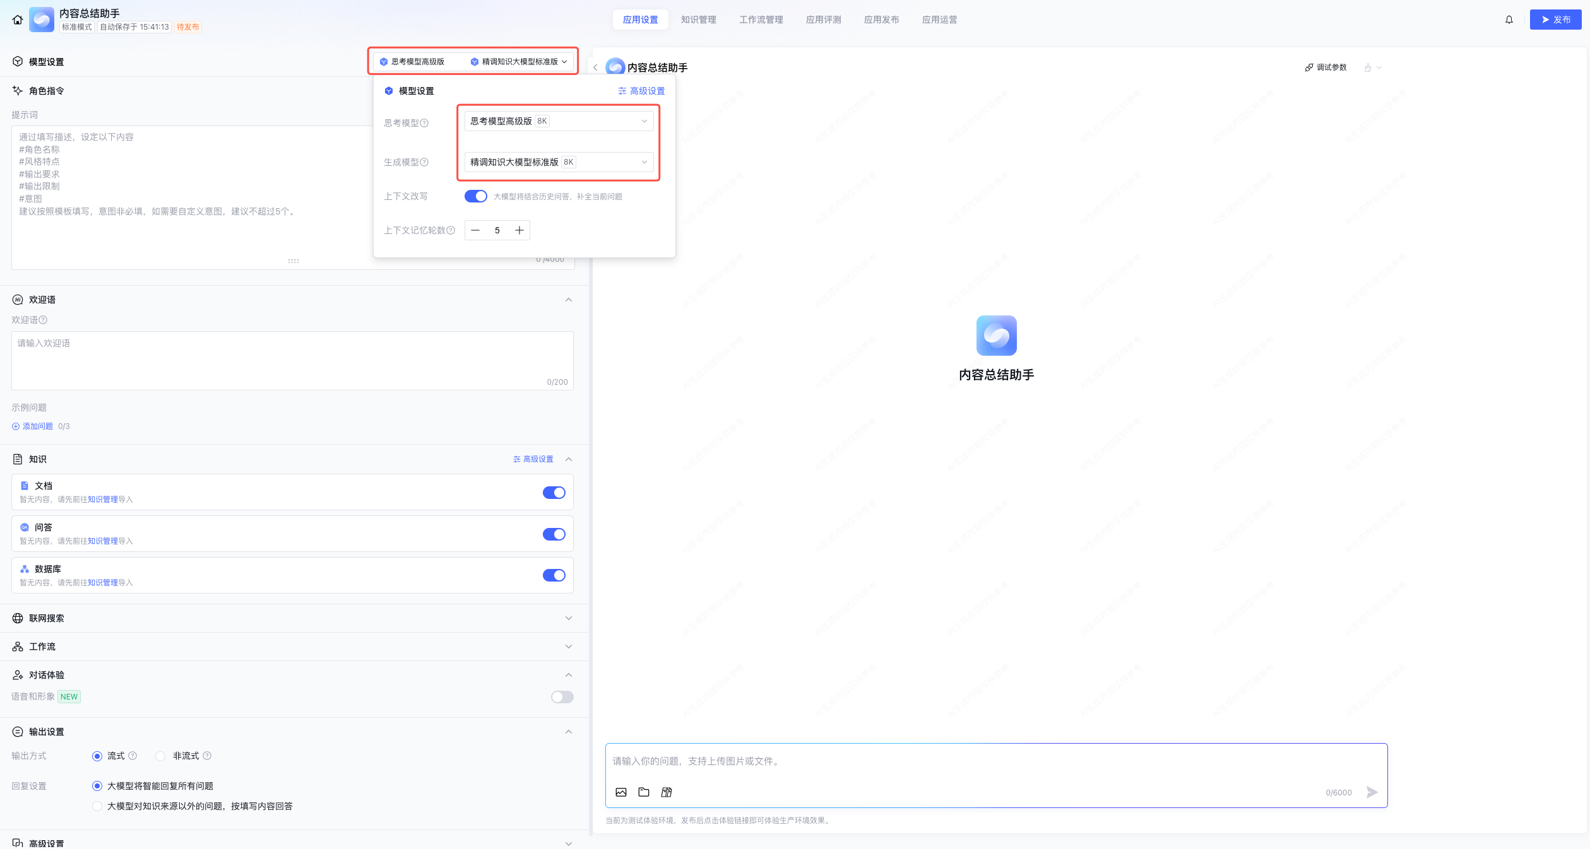This screenshot has width=1590, height=849.
Task: Open the 调试参数 debug parameters
Action: tap(1326, 67)
